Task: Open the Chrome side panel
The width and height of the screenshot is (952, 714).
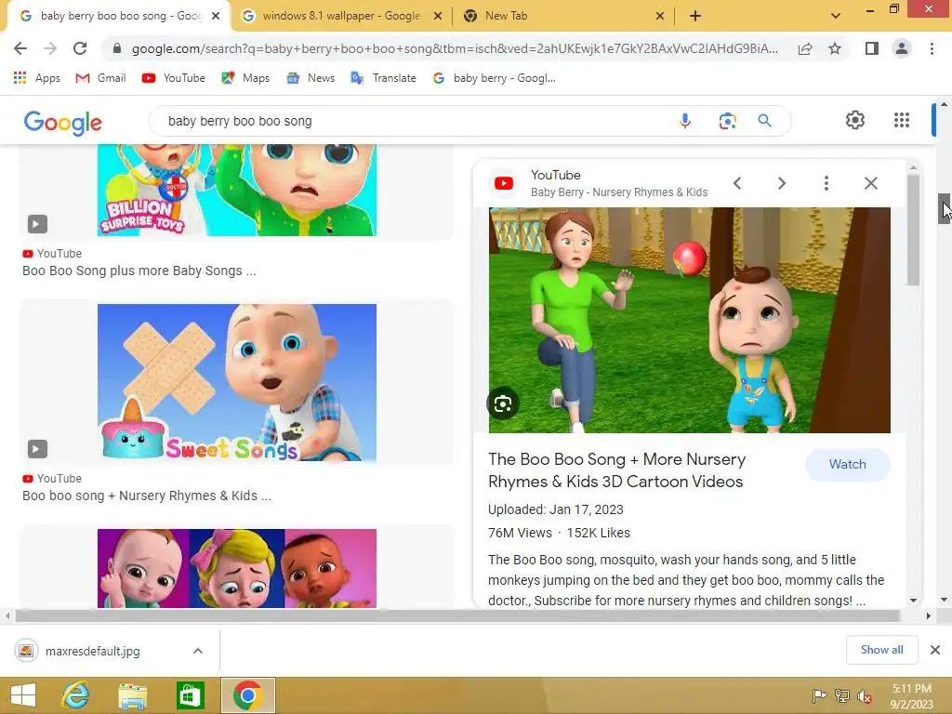Action: pyautogui.click(x=871, y=48)
